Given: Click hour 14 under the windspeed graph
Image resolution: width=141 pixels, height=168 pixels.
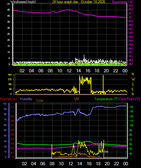Looking at the screenshot, I should point(78,71).
